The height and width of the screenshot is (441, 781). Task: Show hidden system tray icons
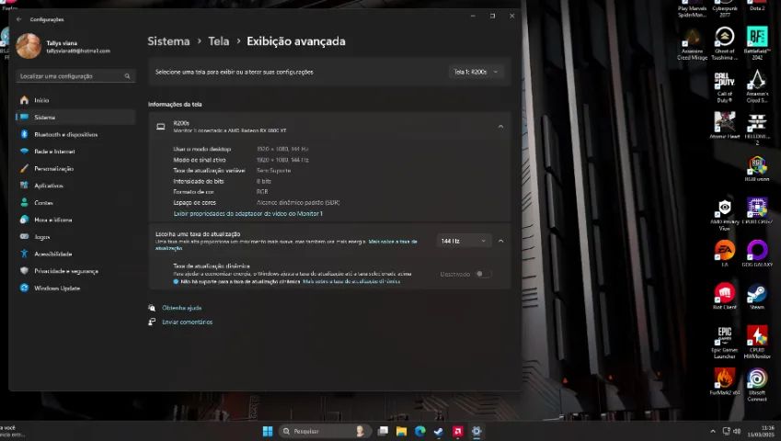[x=712, y=431]
